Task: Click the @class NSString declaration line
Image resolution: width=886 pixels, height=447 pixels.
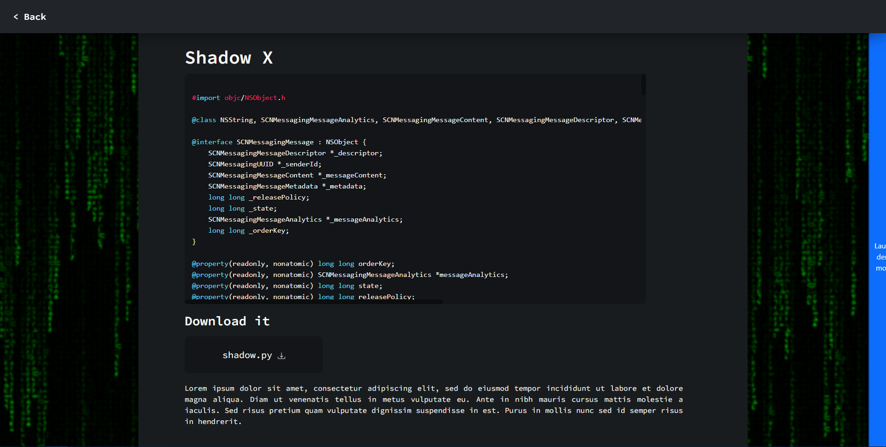Action: 416,120
